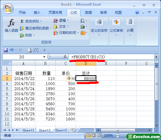Click the Select All corner button

(7, 63)
